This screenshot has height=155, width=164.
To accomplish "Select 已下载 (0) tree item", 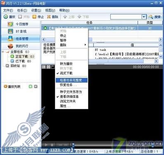I will 23,61.
